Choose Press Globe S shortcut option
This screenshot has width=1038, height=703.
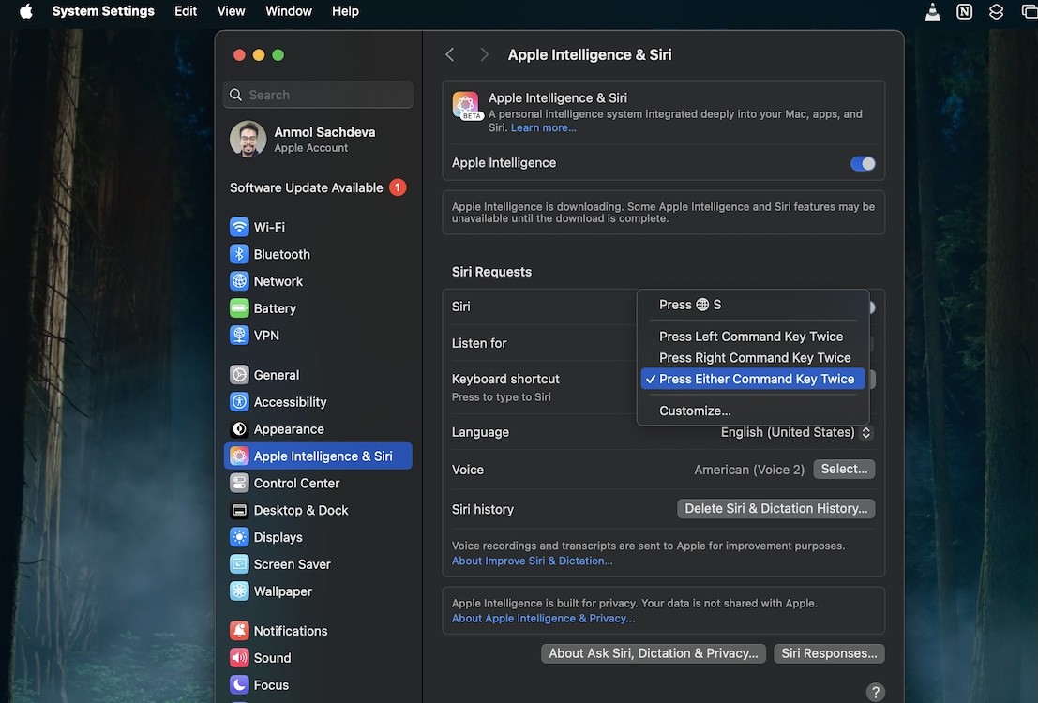coord(753,305)
